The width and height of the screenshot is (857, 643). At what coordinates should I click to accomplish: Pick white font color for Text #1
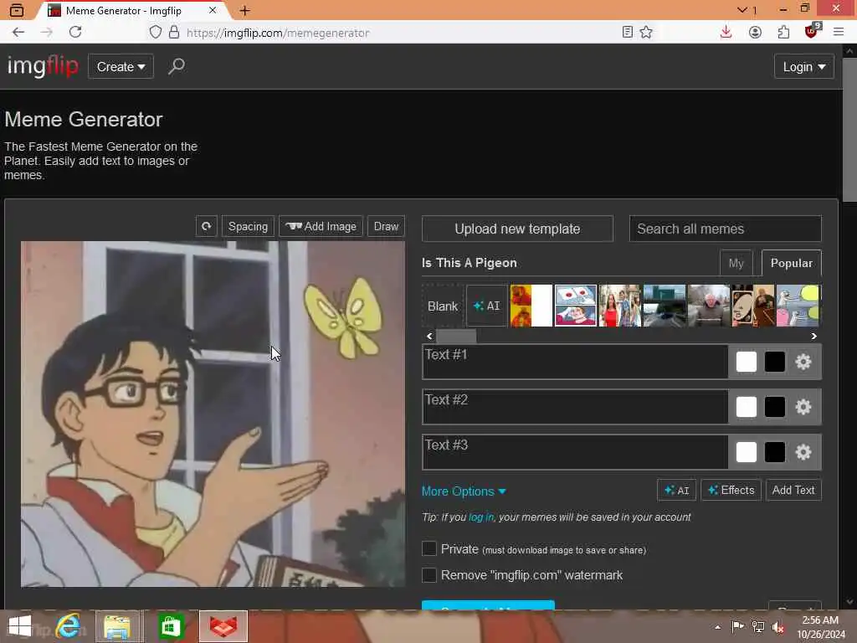[x=746, y=362]
